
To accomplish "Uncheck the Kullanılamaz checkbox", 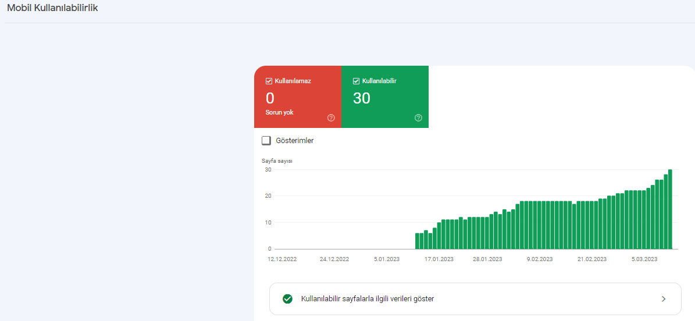I will 269,81.
